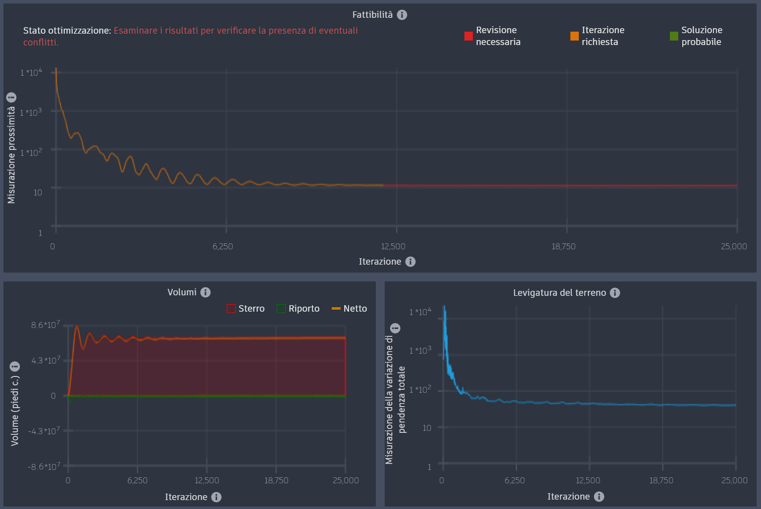Click -8.6*10^7 label on Volumi axis
This screenshot has height=509, width=761.
pyautogui.click(x=44, y=466)
